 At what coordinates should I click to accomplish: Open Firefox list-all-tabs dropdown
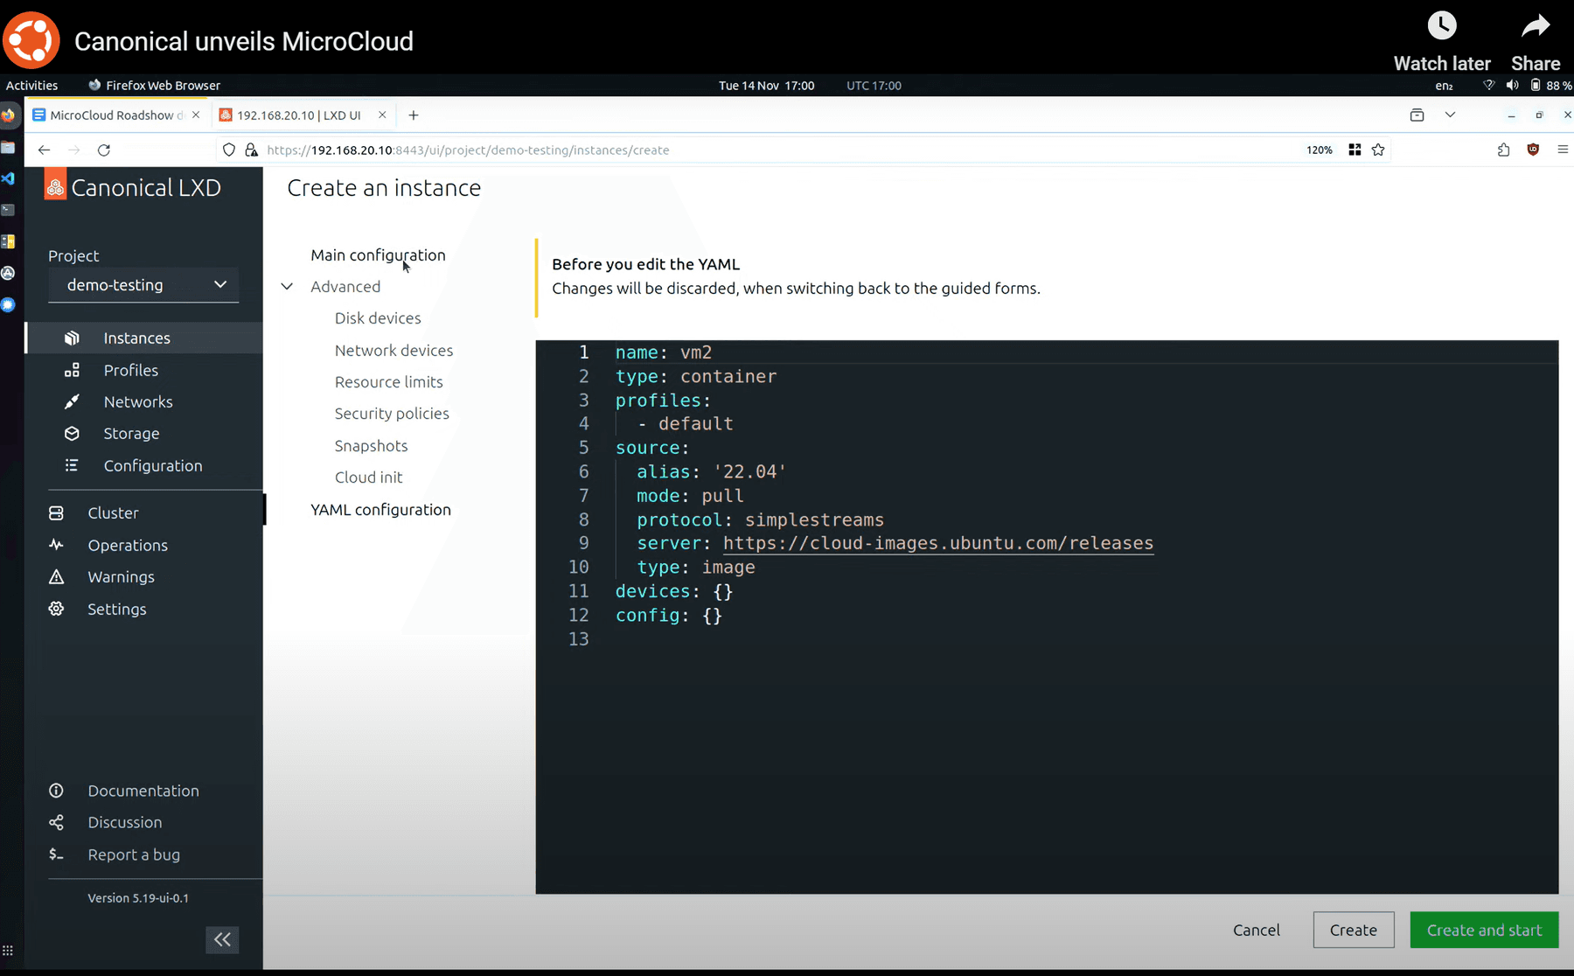(1450, 115)
